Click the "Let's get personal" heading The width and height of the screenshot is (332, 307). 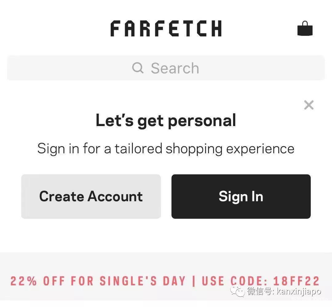[166, 121]
